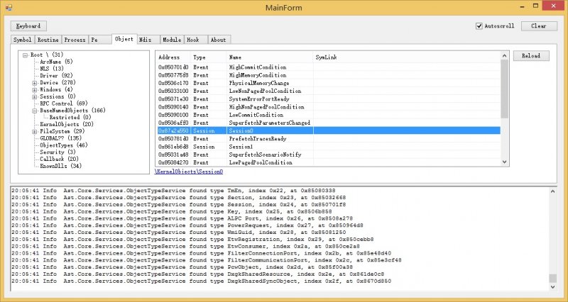The height and width of the screenshot is (302, 568).
Task: Click the log pane scrollbar up arrow
Action: tap(553, 191)
